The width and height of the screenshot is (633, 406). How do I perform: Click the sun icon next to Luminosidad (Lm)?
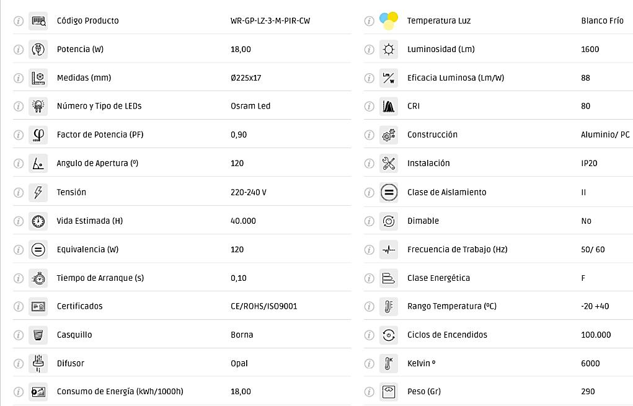coord(389,50)
